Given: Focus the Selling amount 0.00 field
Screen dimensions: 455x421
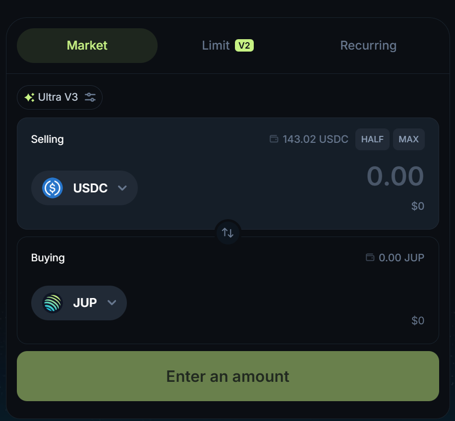Looking at the screenshot, I should (395, 177).
